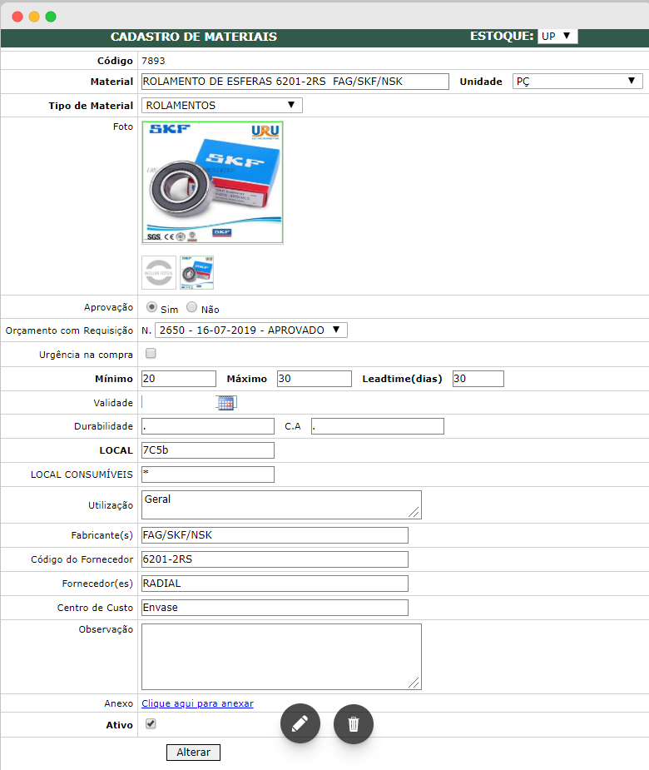This screenshot has width=649, height=770.
Task: Grab the Observação textarea resize handle
Action: [x=414, y=683]
